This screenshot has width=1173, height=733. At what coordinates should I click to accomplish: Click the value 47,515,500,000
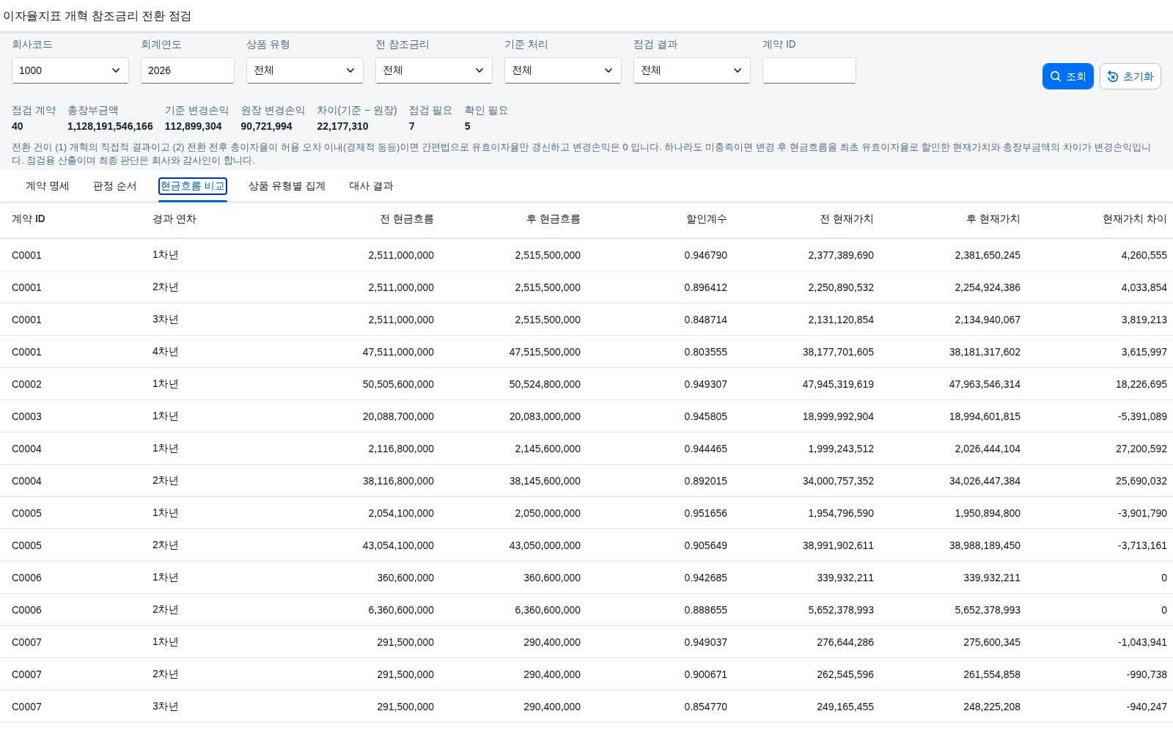[x=545, y=352]
